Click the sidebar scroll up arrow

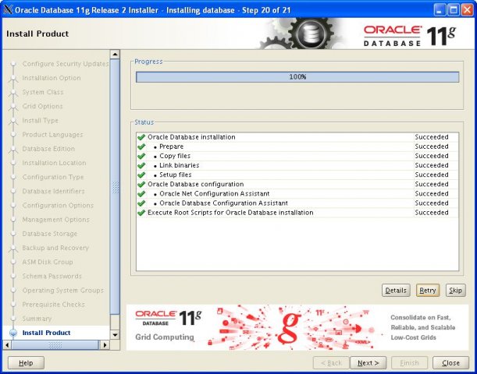tap(115, 55)
